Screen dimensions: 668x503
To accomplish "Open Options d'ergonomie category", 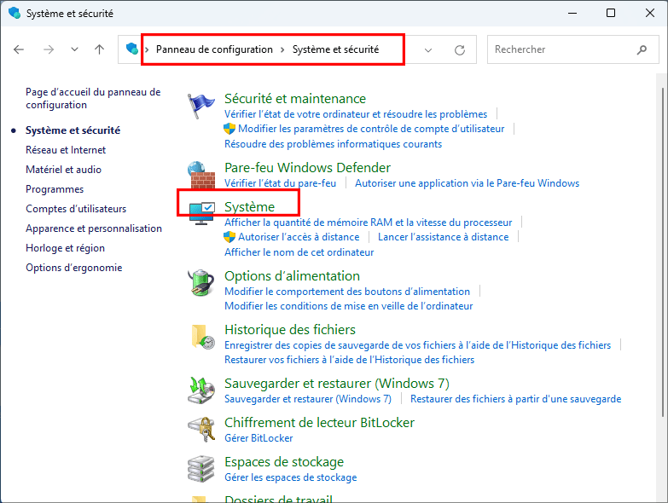I will coord(73,267).
